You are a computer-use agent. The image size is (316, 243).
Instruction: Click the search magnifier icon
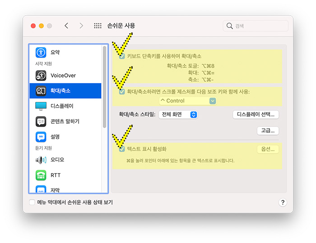229,26
